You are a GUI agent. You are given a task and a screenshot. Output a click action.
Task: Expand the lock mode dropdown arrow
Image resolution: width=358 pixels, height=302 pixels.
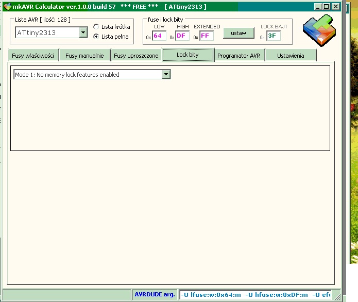(x=166, y=75)
